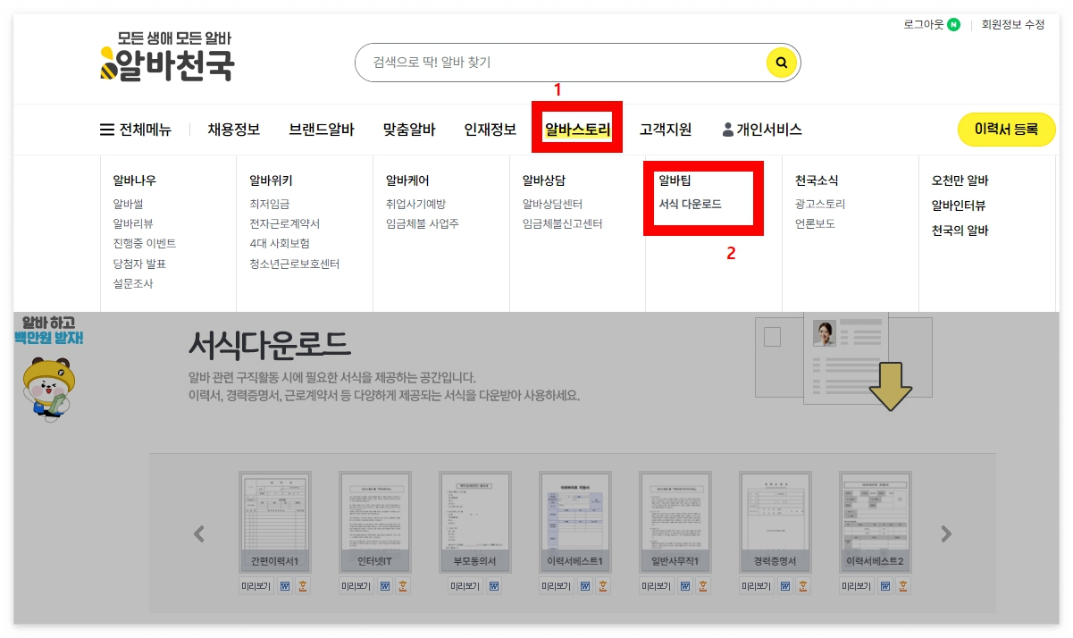Click the 로그아웃 link
The image size is (1073, 638).
point(924,25)
